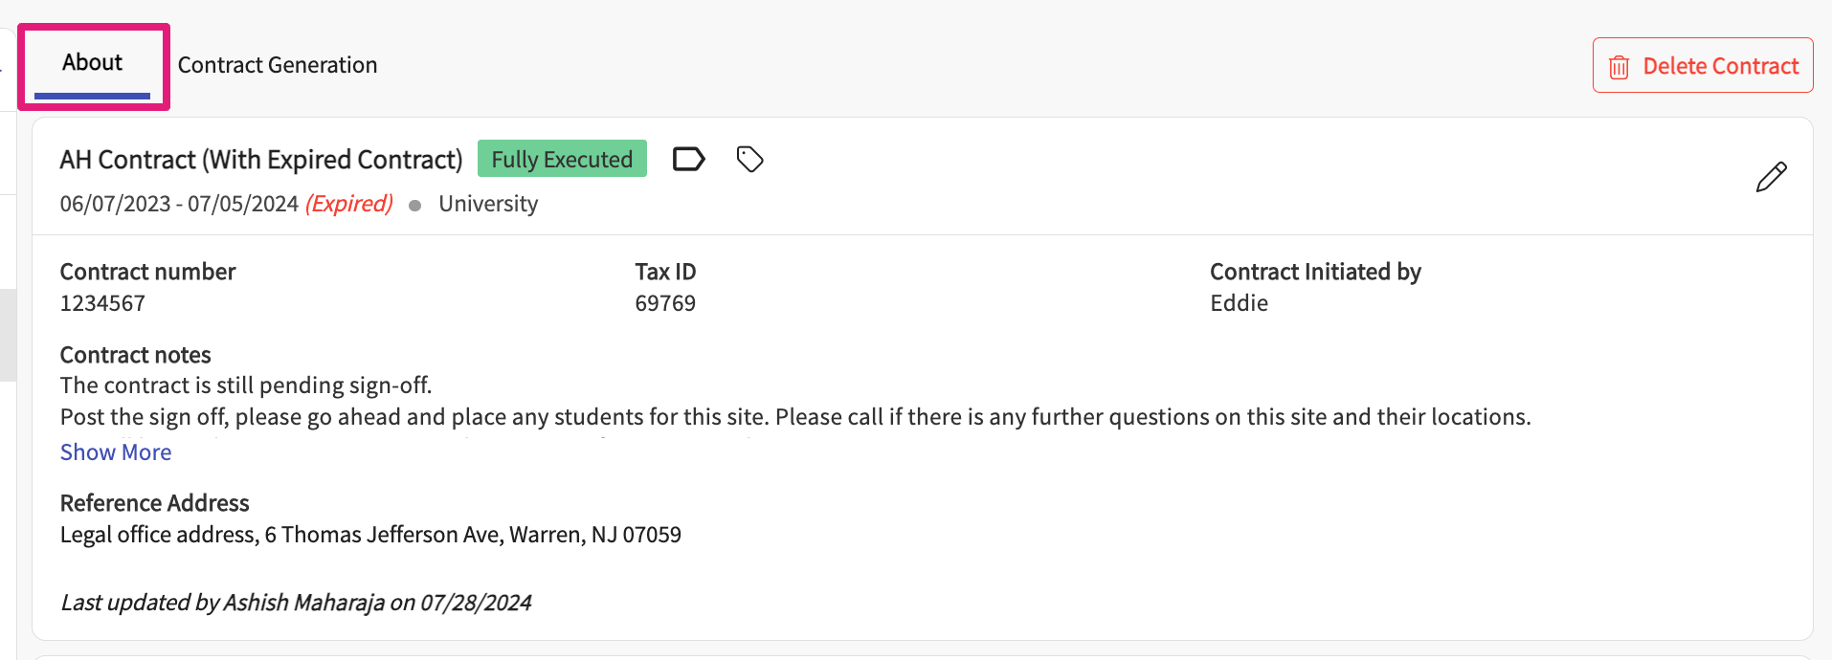Click the contract date range 06/07/2023 - 07/05/2024
1832x660 pixels.
179,204
